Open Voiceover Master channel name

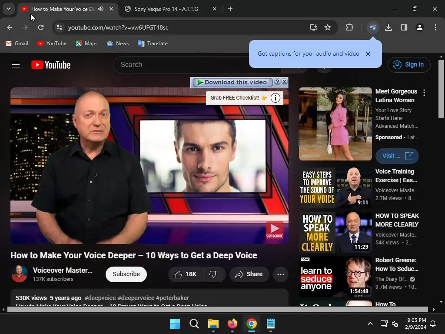pos(63,270)
